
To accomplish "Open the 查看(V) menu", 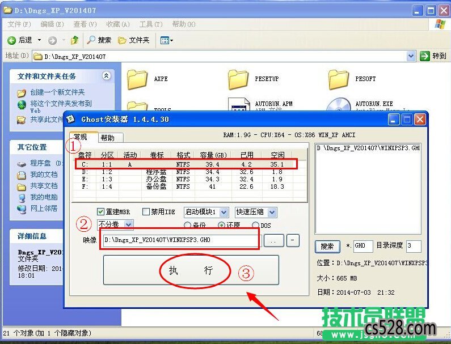I will coord(85,24).
